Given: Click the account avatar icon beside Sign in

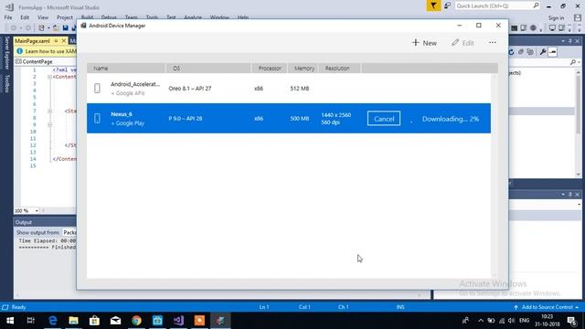Looking at the screenshot, I should coord(577,18).
